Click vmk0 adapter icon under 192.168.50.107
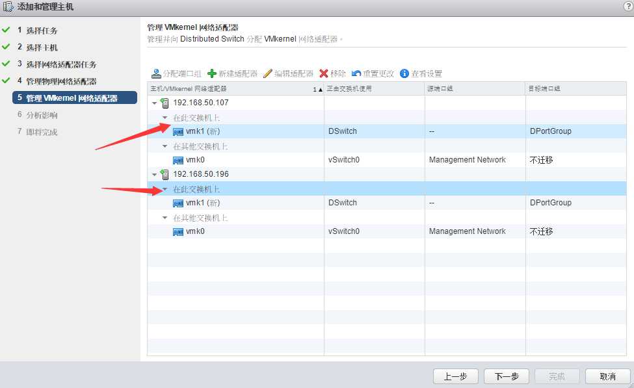The height and width of the screenshot is (388, 634). coord(178,161)
